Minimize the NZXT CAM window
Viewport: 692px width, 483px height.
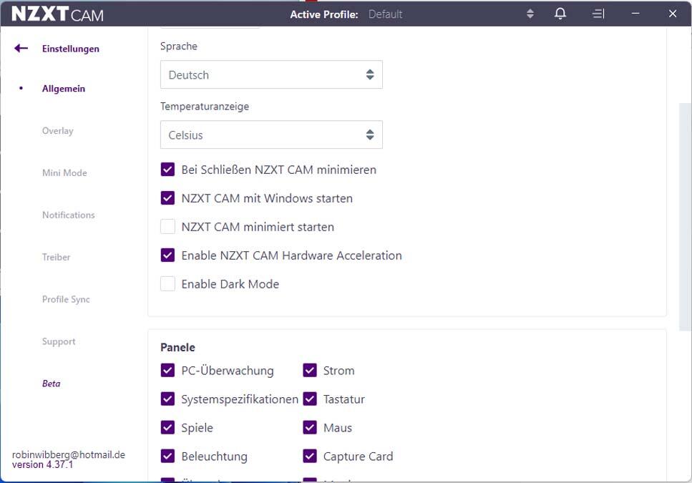coord(635,14)
